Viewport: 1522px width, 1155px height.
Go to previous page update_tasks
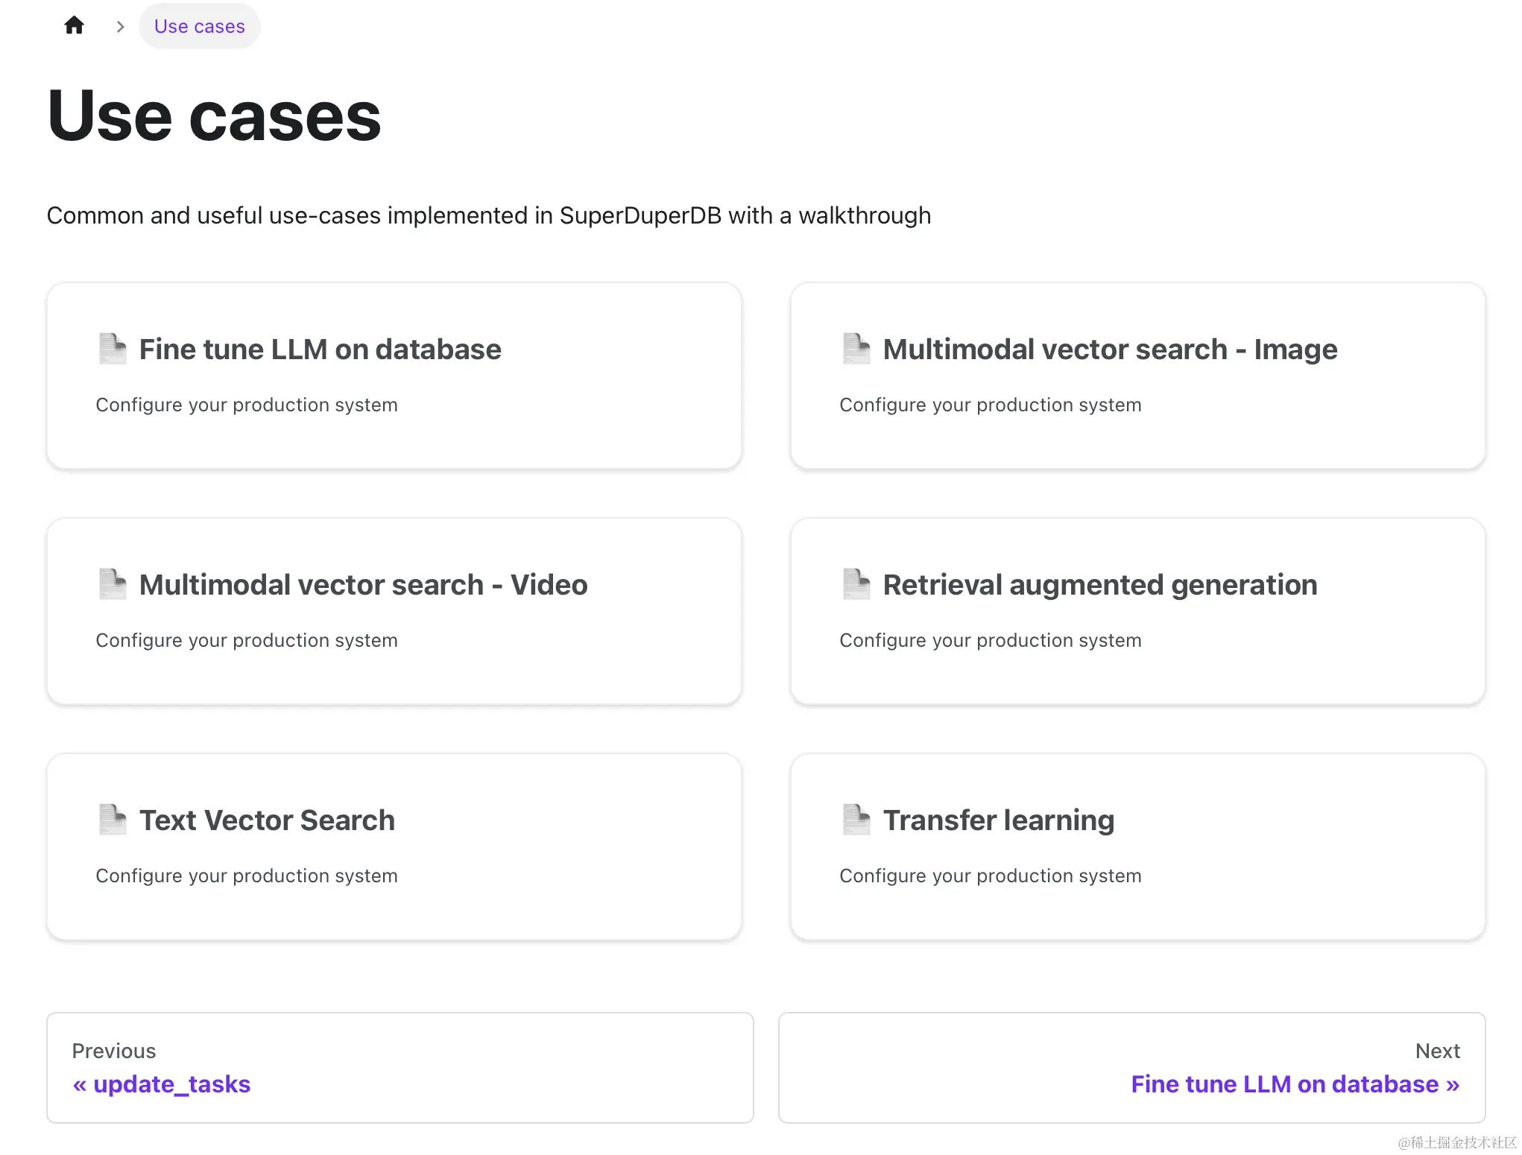point(162,1084)
